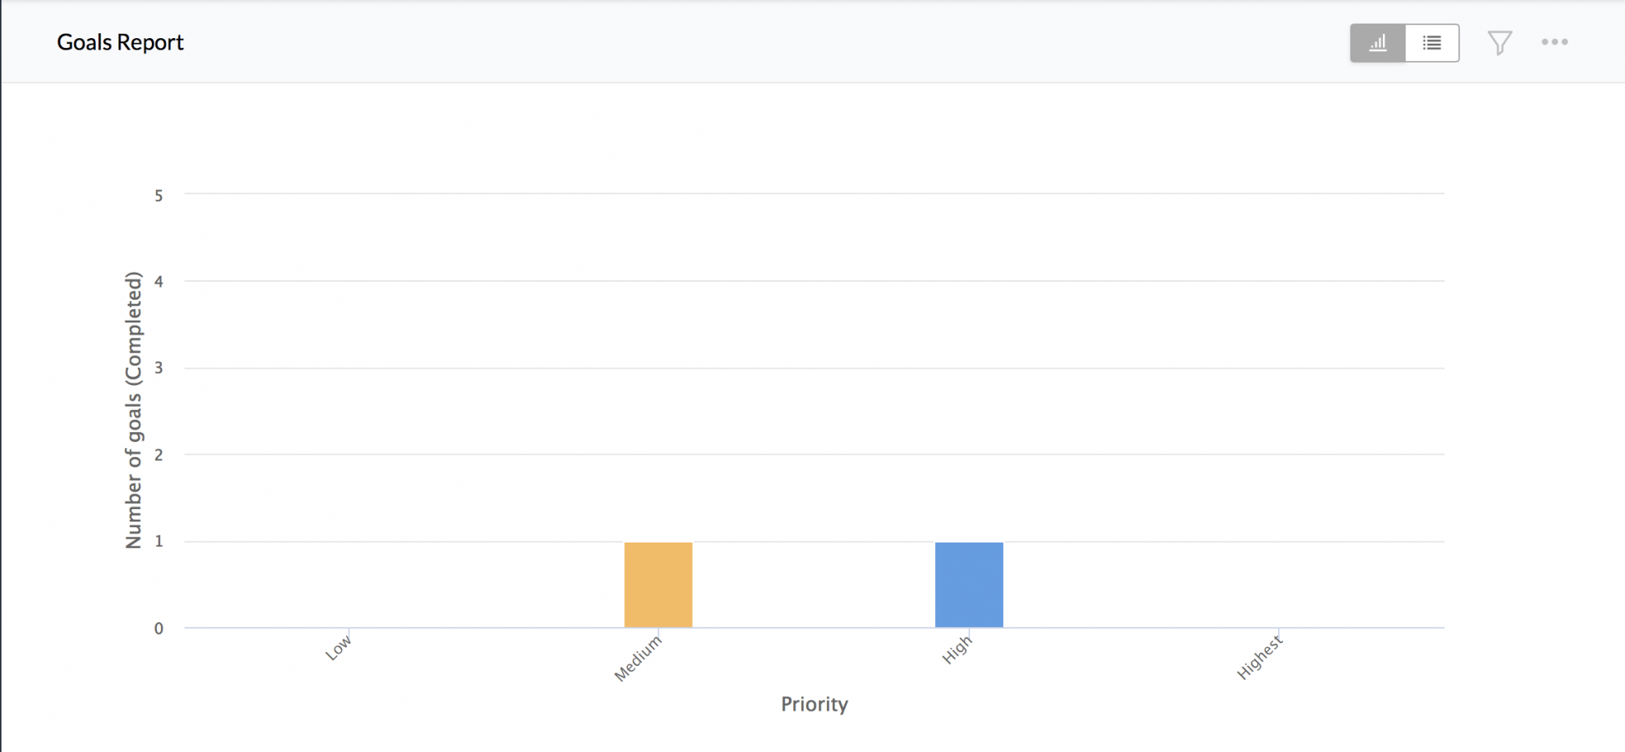The height and width of the screenshot is (752, 1625).
Task: Select the High priority axis label
Action: point(957,650)
